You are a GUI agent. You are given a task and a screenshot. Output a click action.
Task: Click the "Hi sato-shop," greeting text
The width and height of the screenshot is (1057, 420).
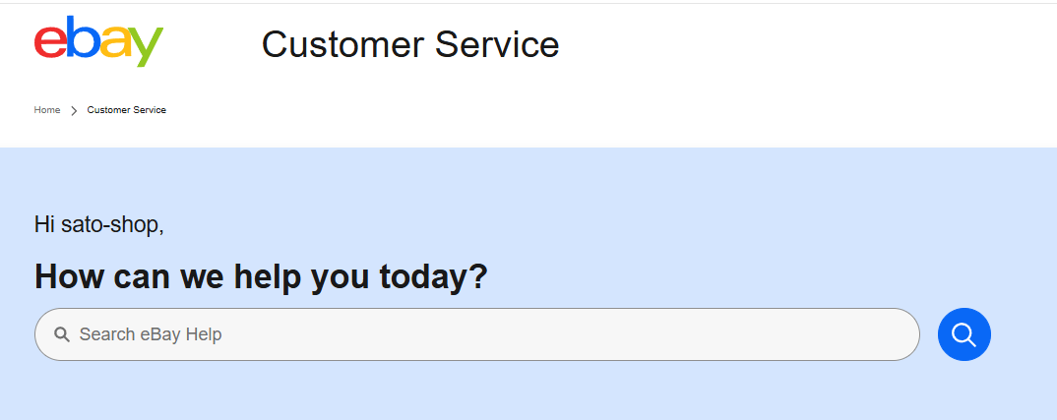tap(98, 224)
